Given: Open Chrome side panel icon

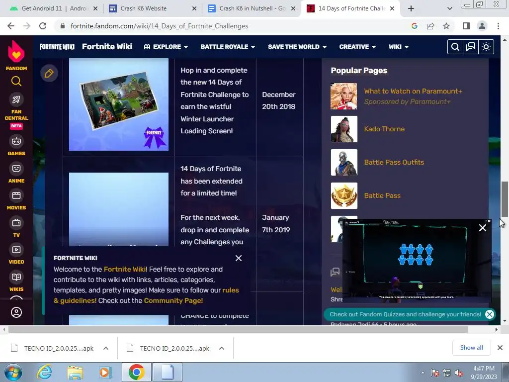Looking at the screenshot, I should pyautogui.click(x=466, y=26).
